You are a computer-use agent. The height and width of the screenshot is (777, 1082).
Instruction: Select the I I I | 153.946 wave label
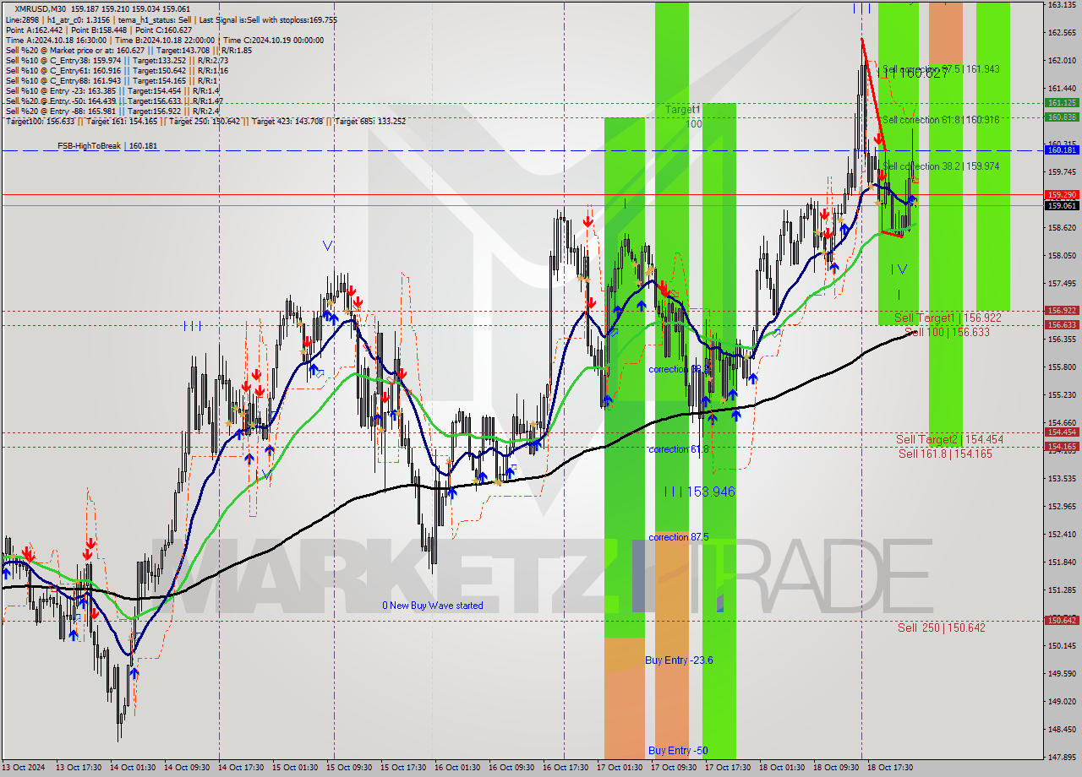pyautogui.click(x=699, y=491)
